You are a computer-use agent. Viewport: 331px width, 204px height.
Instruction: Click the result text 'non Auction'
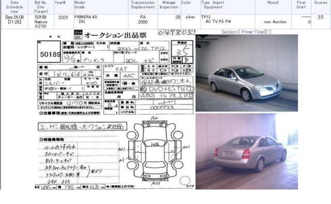tap(275, 22)
